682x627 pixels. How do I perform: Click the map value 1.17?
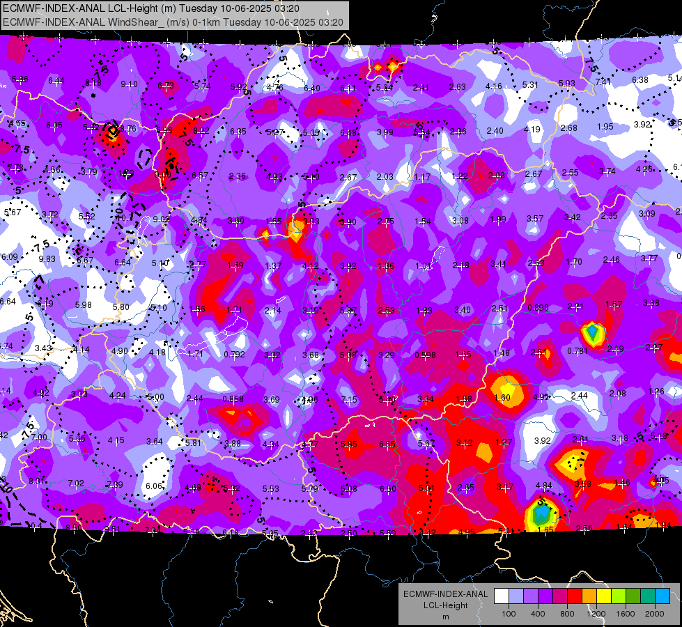tap(422, 177)
